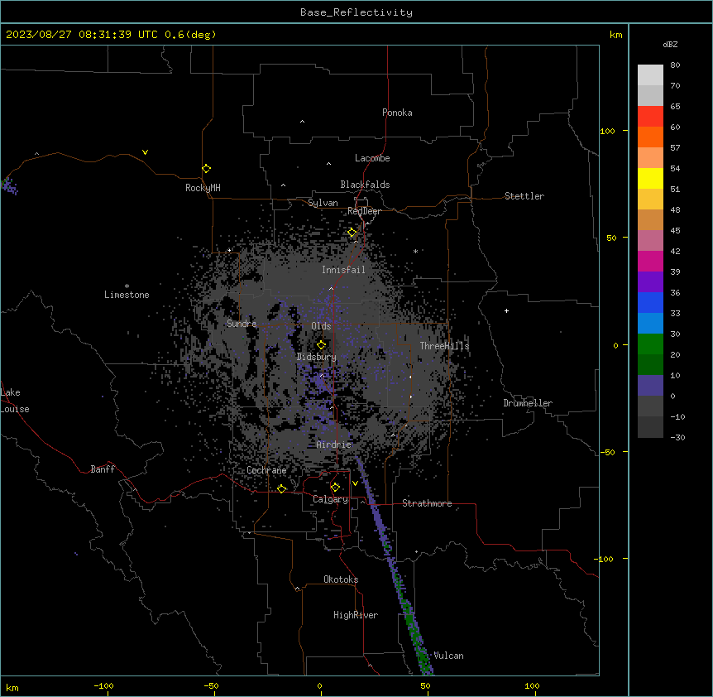The image size is (713, 697).
Task: Select the bright green 30-20 dBZ swatch
Action: [x=650, y=344]
